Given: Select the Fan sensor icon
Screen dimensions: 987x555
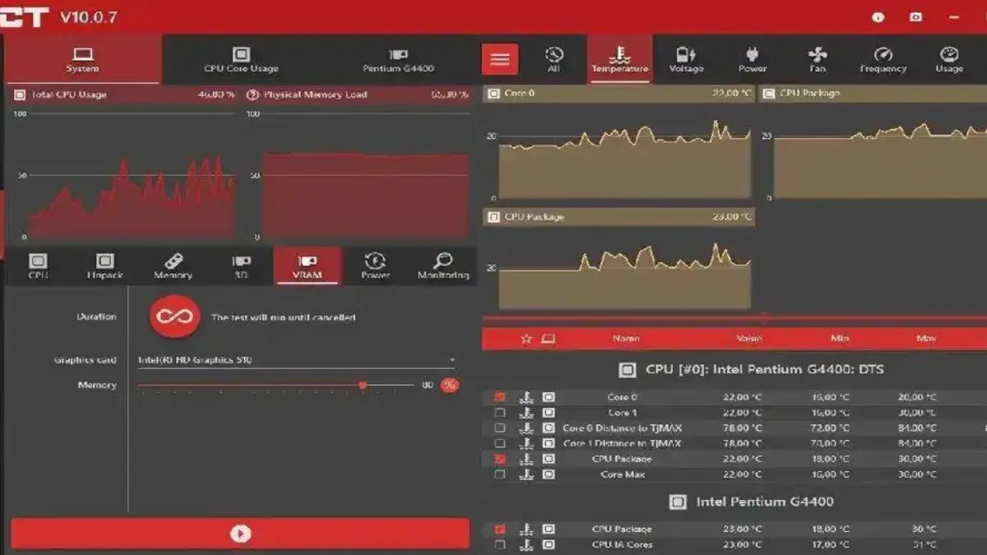Looking at the screenshot, I should tap(818, 55).
